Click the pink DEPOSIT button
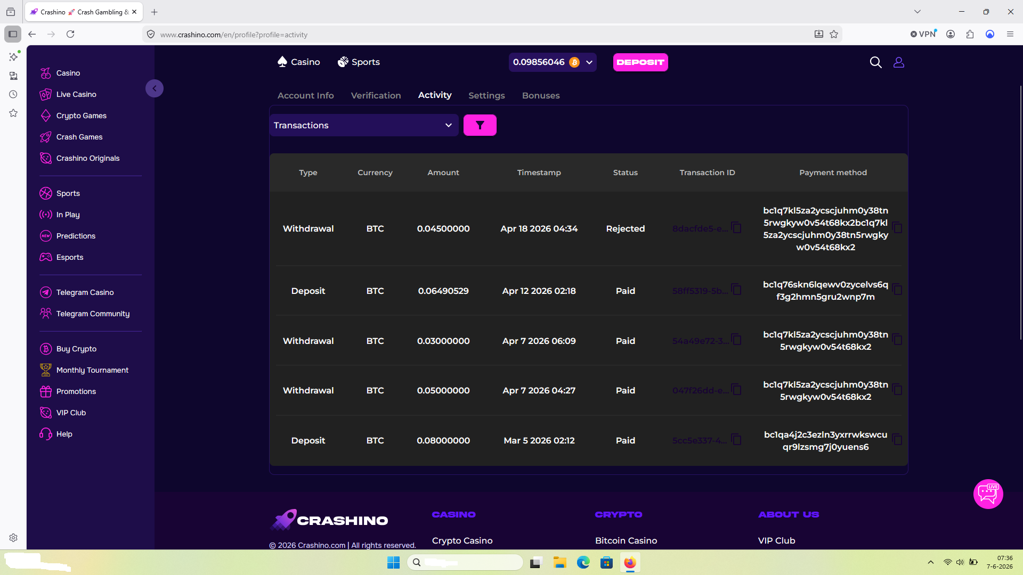1023x575 pixels. pos(640,62)
